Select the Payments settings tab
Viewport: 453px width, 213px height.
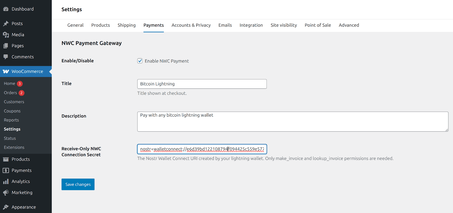pos(153,25)
